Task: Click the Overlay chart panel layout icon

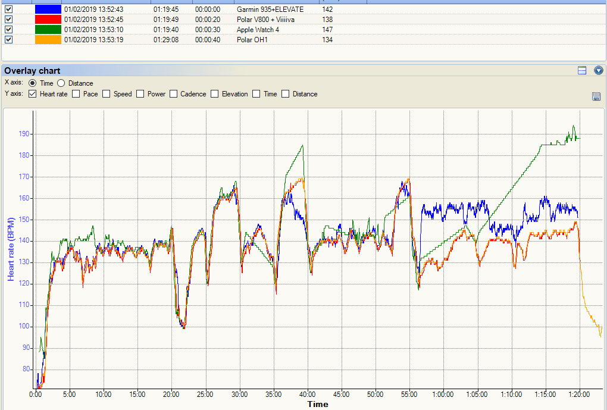Action: (x=582, y=70)
